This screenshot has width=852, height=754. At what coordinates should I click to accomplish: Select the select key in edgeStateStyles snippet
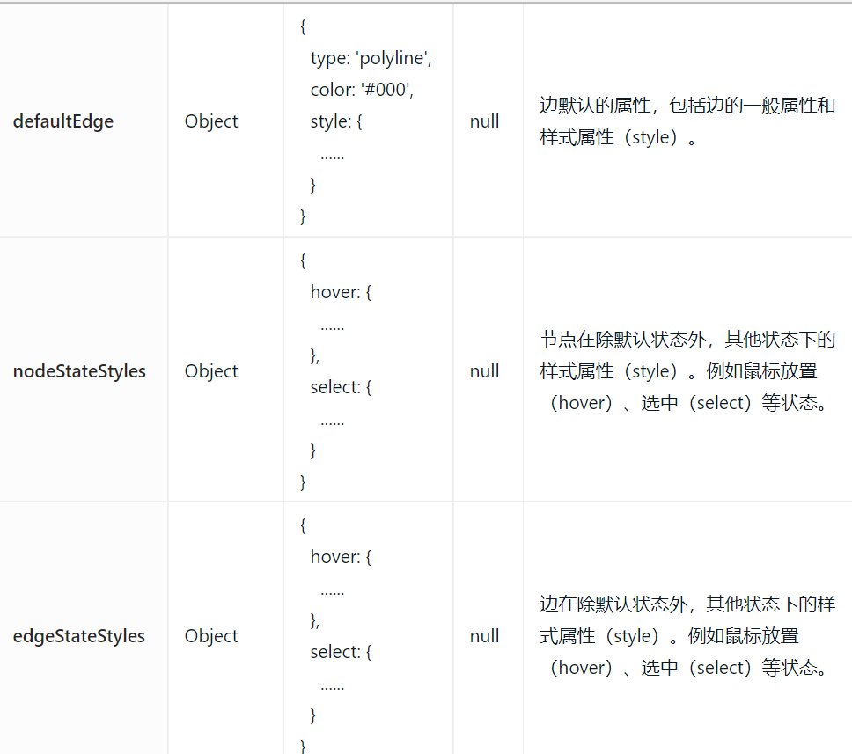343,651
